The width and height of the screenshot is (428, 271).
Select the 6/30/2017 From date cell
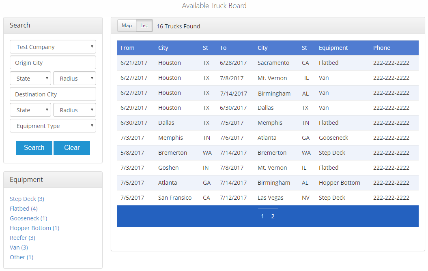(134, 123)
